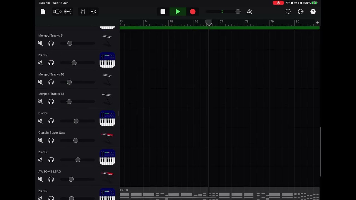
Task: Adjust volume of bs-16i below Merged Tracks 5
Action: click(x=74, y=63)
